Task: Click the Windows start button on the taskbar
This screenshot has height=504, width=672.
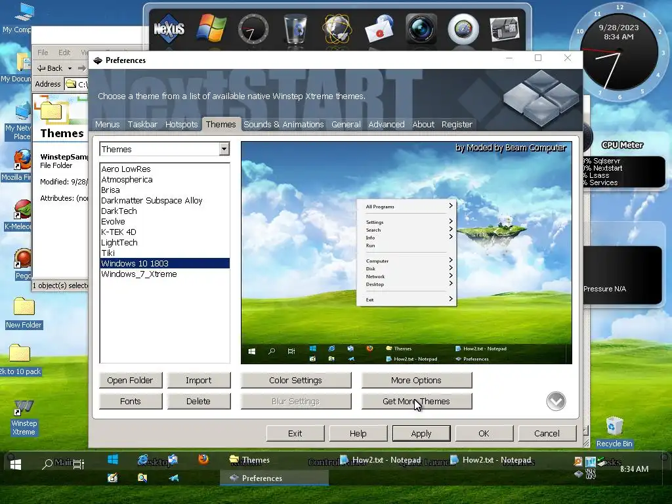Action: pyautogui.click(x=16, y=465)
